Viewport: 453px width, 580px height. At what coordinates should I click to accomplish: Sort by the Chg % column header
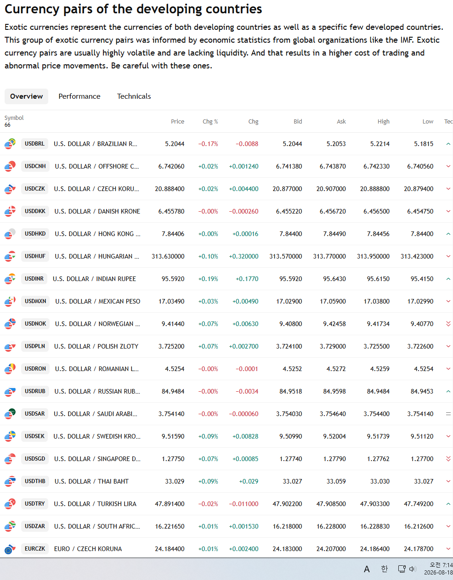click(x=210, y=122)
